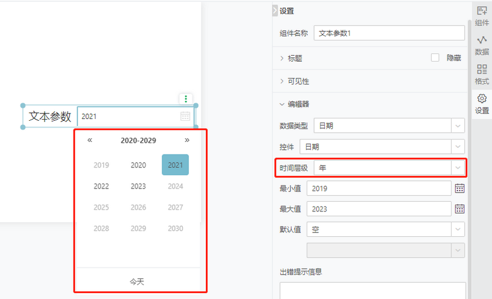Open the 时间层级 dropdown
492x299 pixels.
[x=389, y=168]
